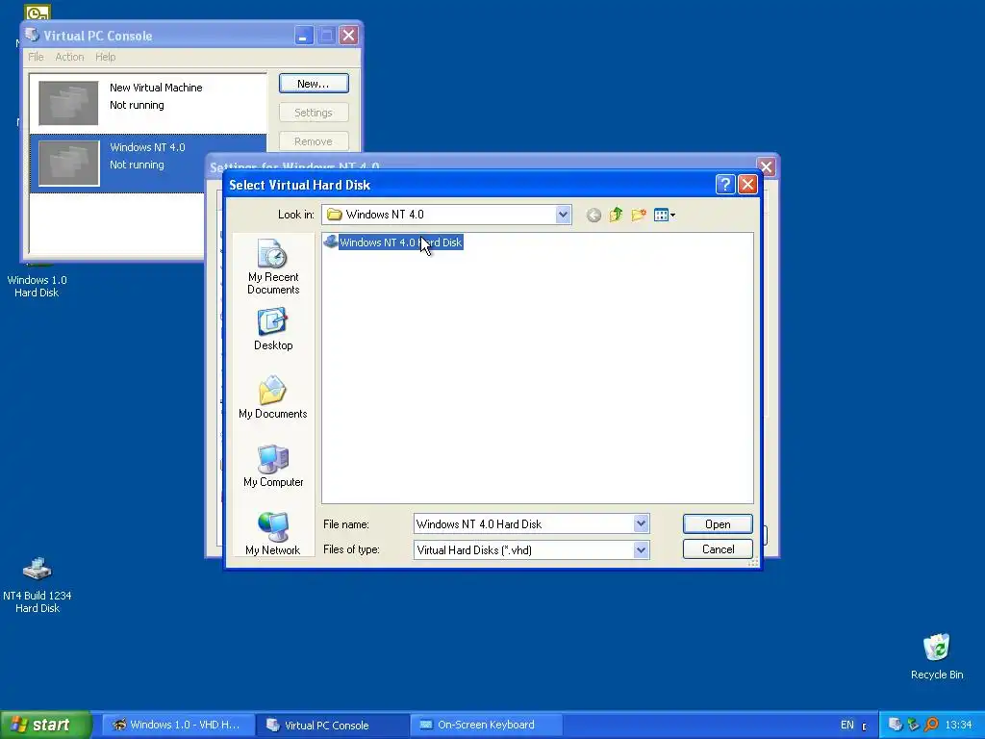Click the orange search tray icon
This screenshot has height=739, width=985.
tap(931, 725)
